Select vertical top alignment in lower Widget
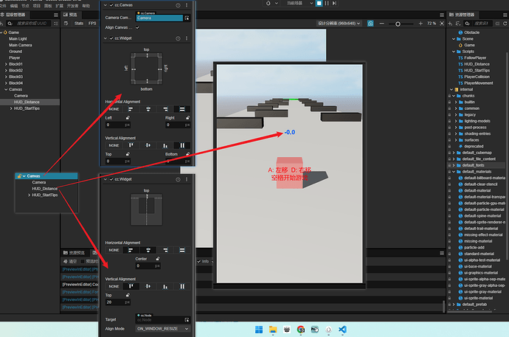The width and height of the screenshot is (509, 337). coord(131,287)
